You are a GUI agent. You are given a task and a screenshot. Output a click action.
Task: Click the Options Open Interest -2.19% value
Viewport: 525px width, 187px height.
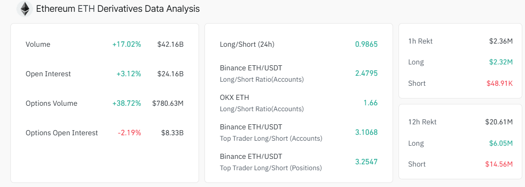(x=129, y=133)
